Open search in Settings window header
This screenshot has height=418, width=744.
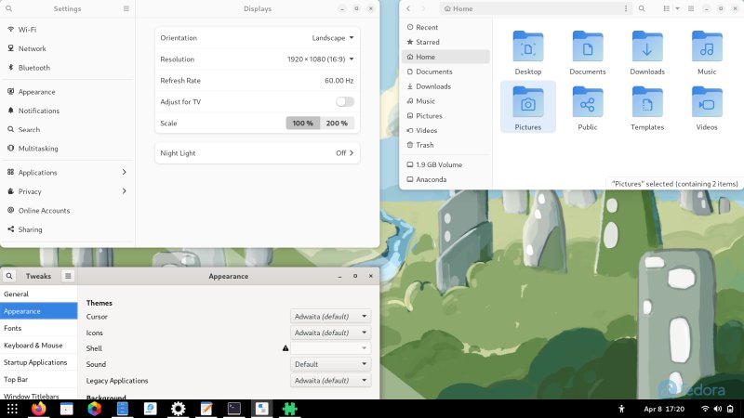pos(8,8)
